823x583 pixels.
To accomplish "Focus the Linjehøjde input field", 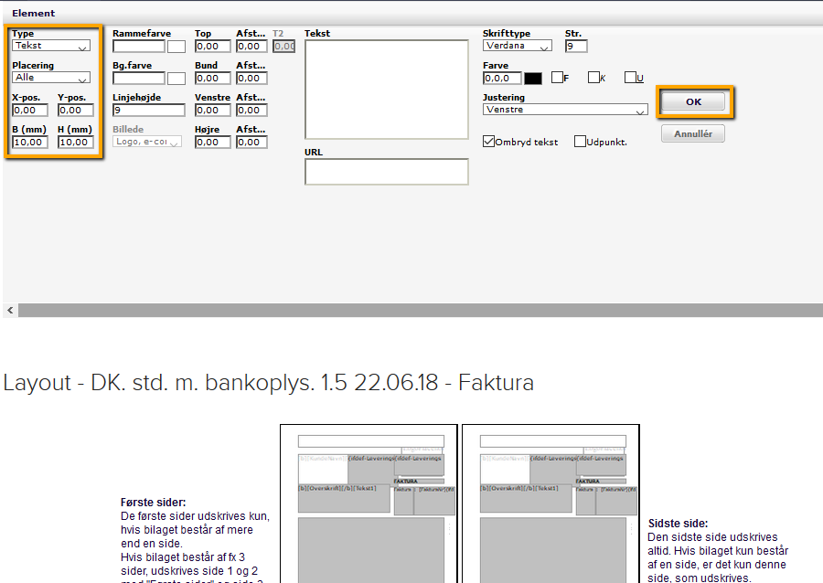I will pos(148,111).
